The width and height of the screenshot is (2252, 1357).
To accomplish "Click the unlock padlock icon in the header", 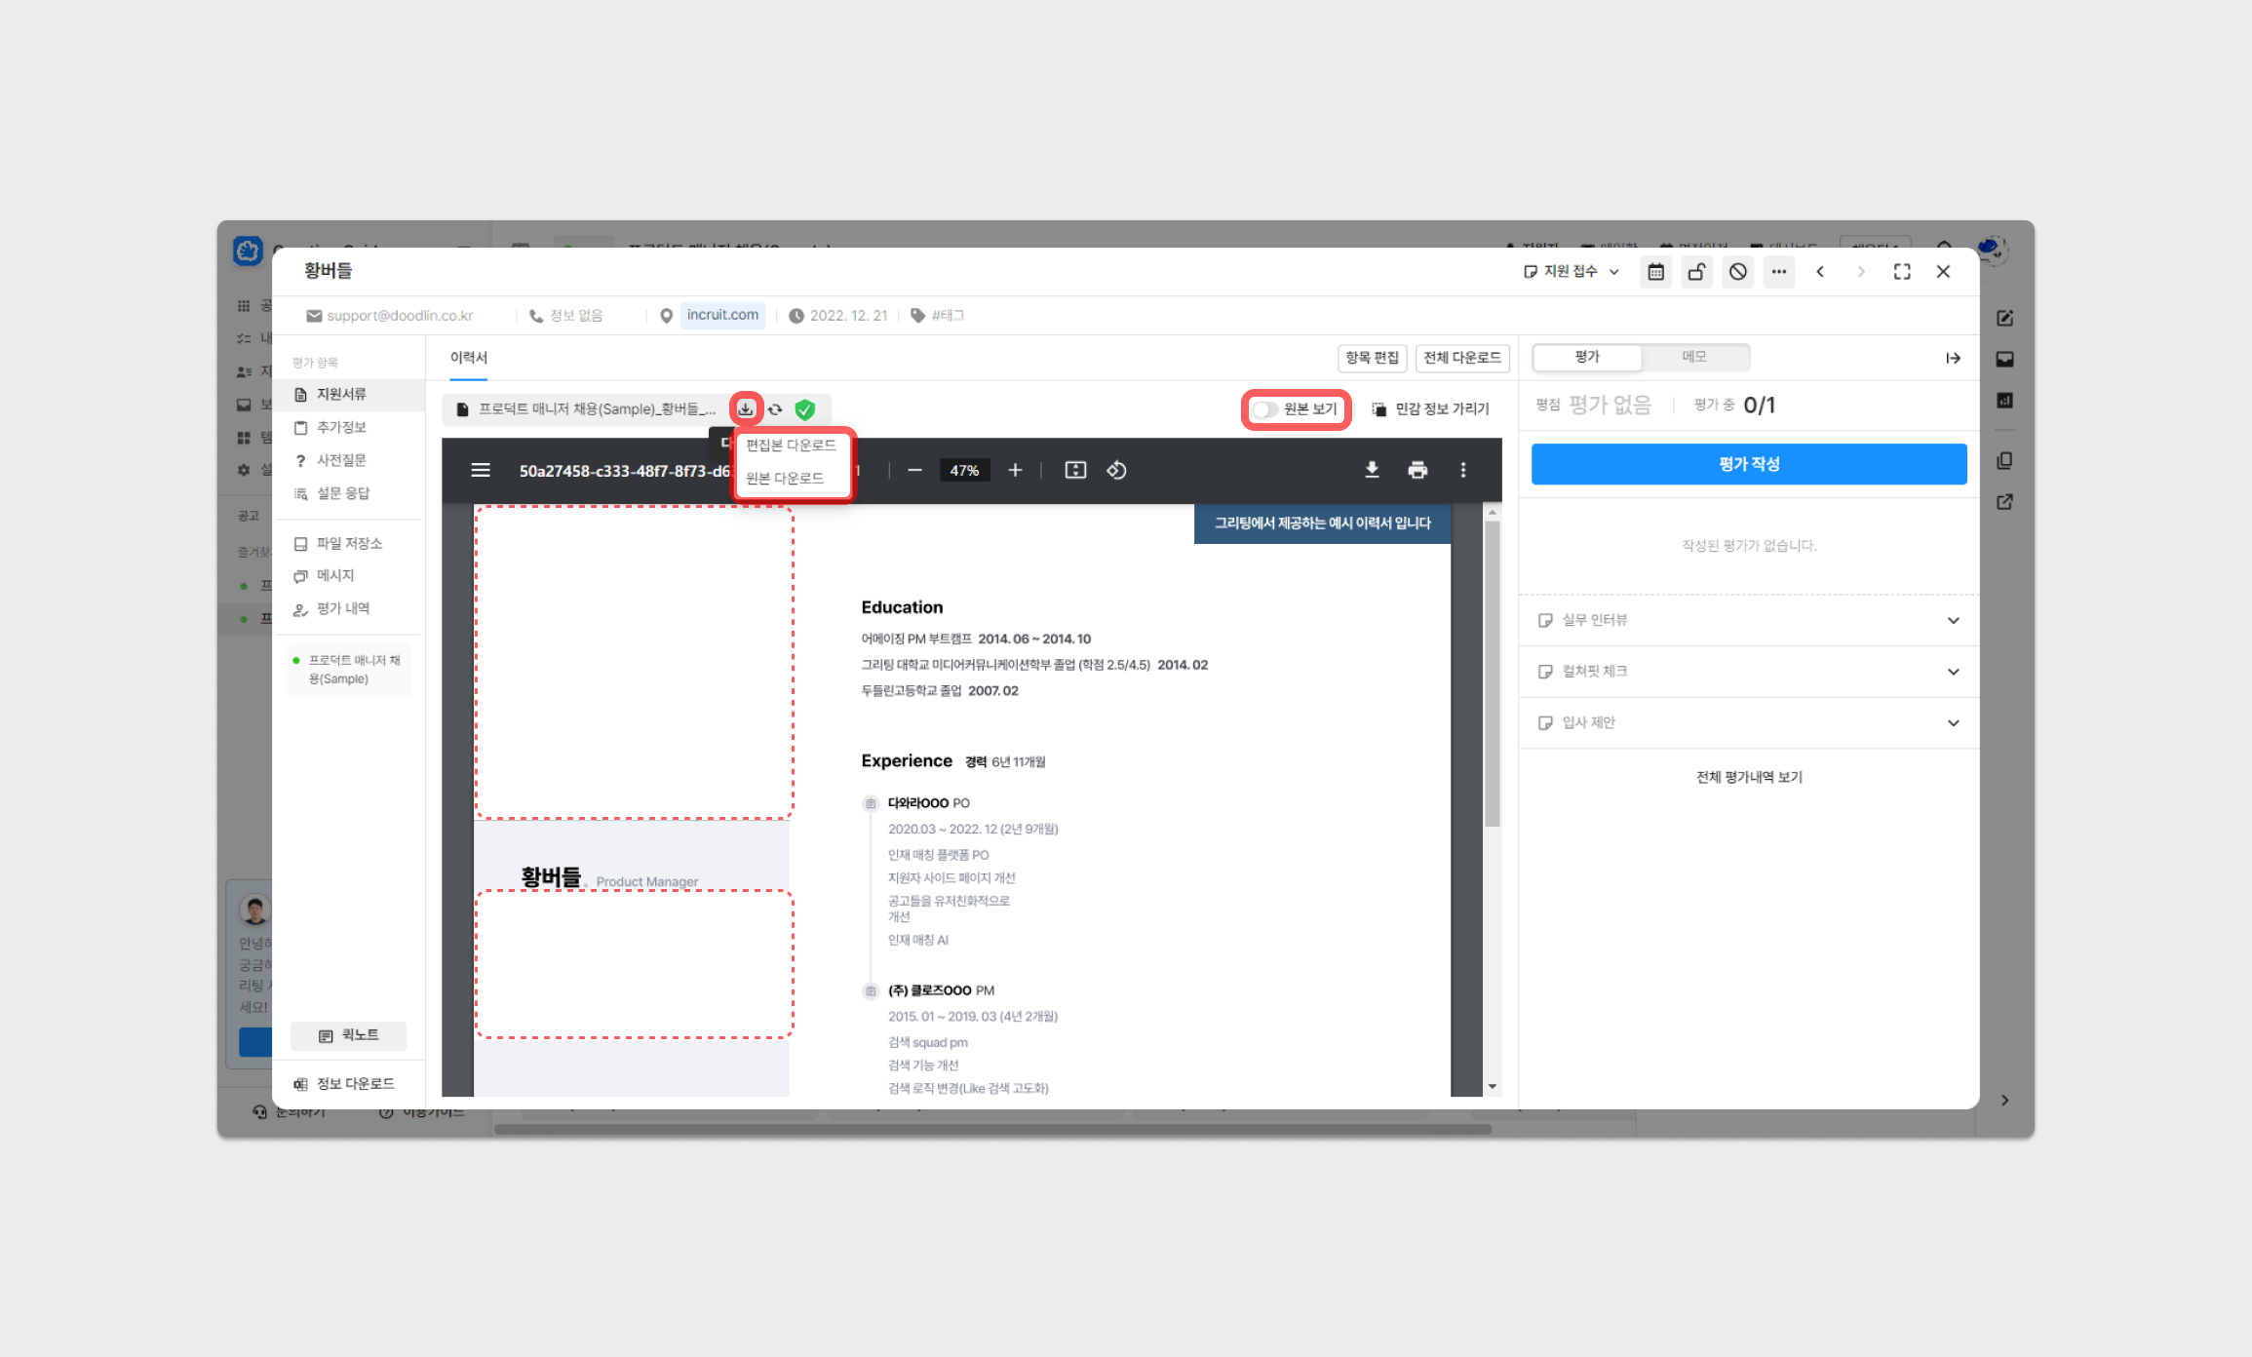I will point(1696,272).
